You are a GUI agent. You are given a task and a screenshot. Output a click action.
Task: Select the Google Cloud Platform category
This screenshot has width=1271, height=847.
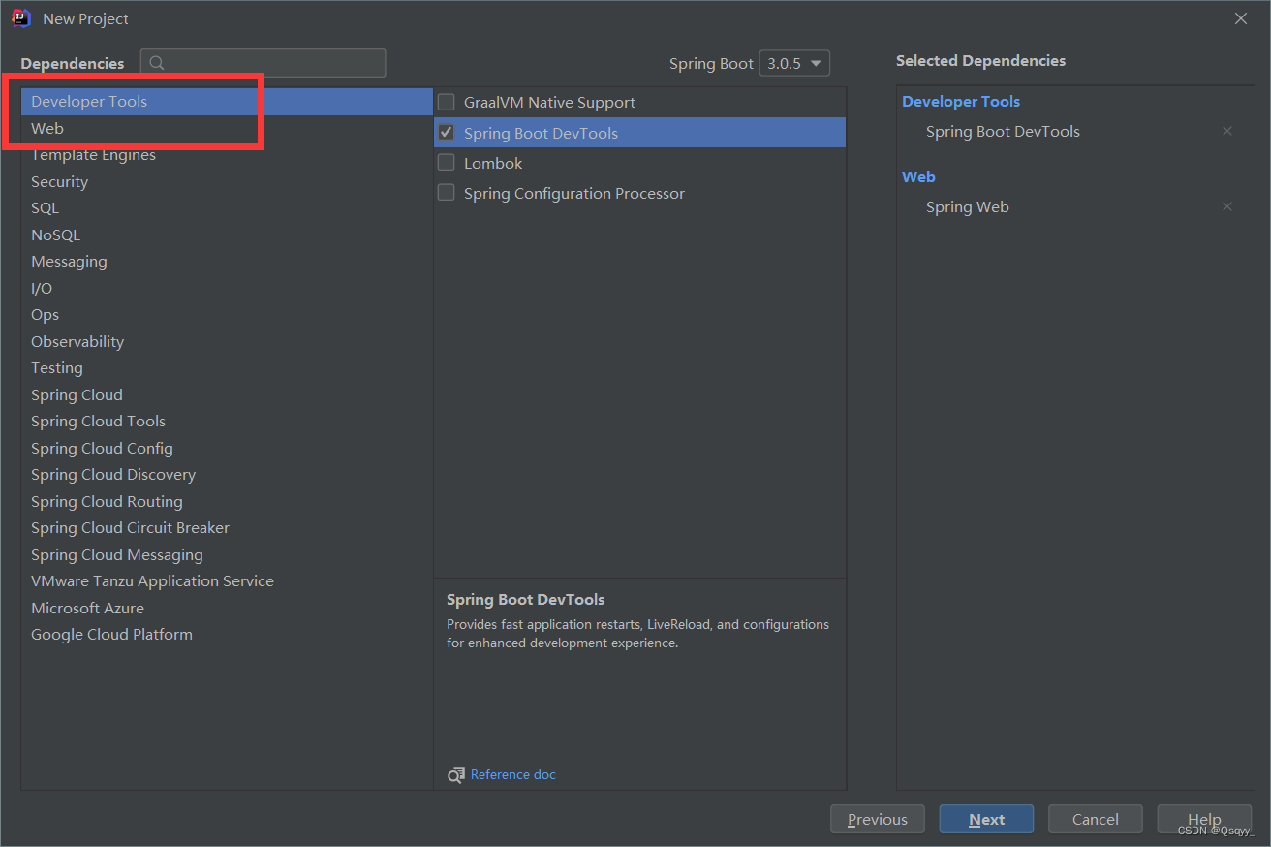[x=111, y=634]
